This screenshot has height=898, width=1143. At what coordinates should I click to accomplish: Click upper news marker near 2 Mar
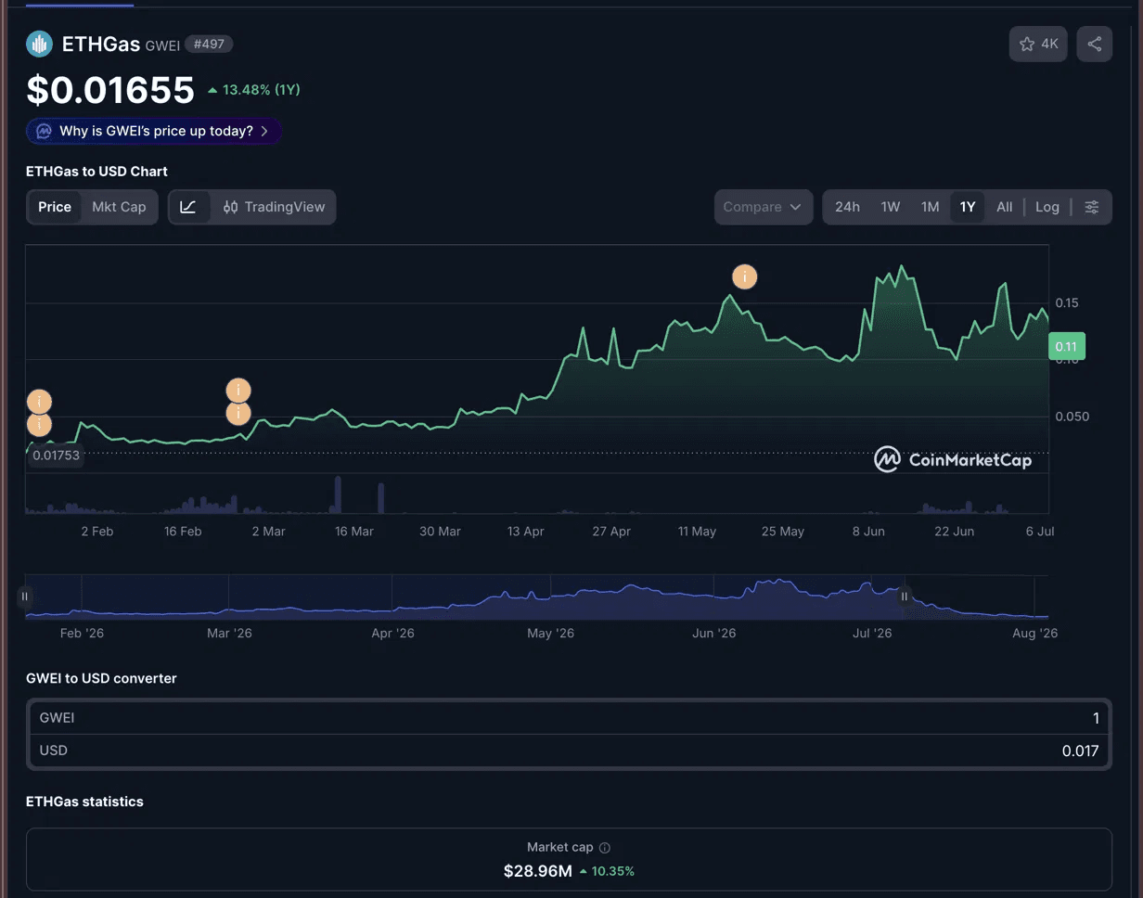238,390
